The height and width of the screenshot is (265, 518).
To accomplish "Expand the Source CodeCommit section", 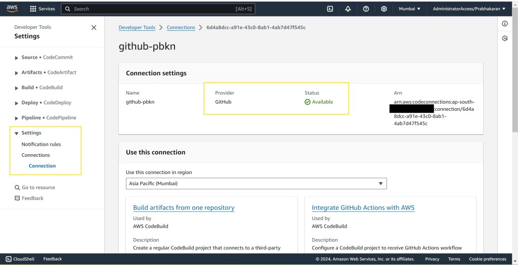I will [x=17, y=58].
